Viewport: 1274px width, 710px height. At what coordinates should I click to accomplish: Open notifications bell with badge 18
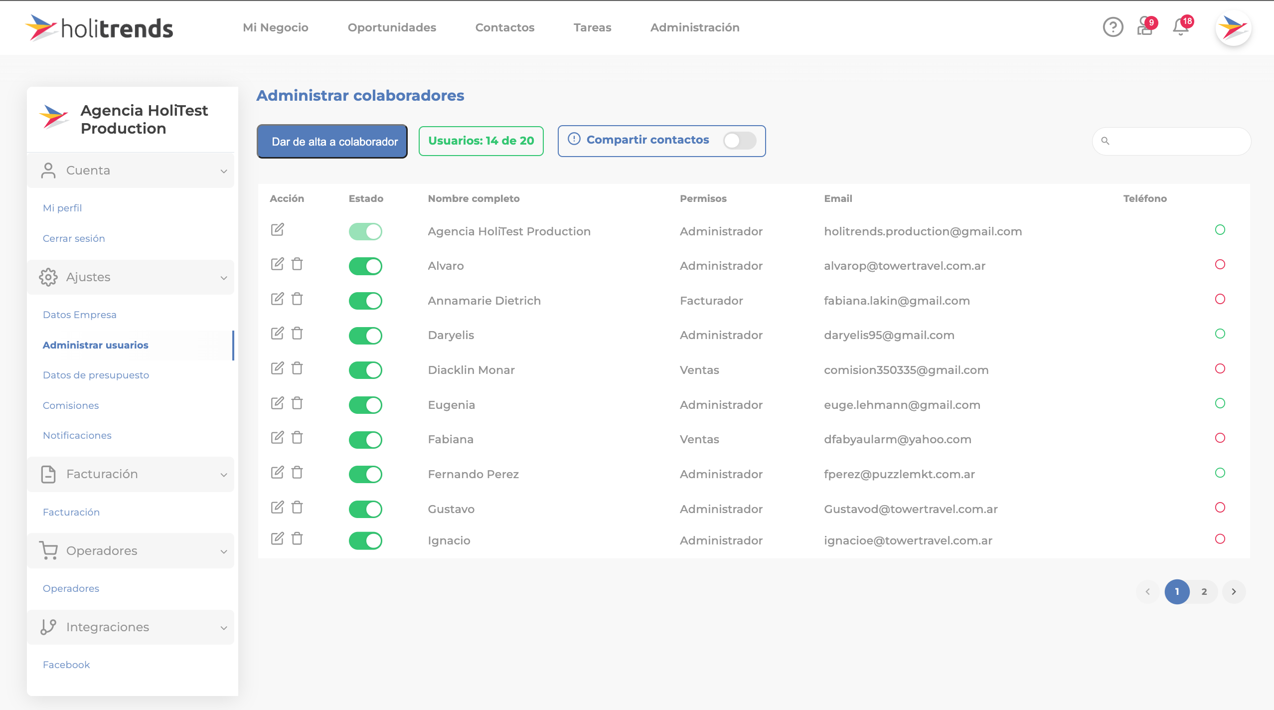[x=1182, y=26]
